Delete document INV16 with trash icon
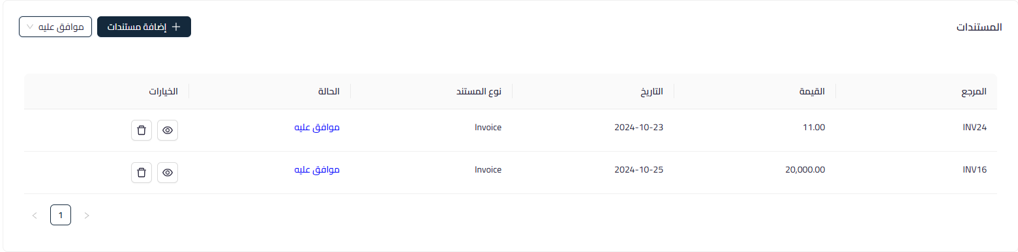 [142, 173]
